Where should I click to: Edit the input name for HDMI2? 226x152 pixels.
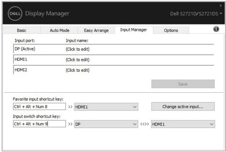(x=78, y=70)
